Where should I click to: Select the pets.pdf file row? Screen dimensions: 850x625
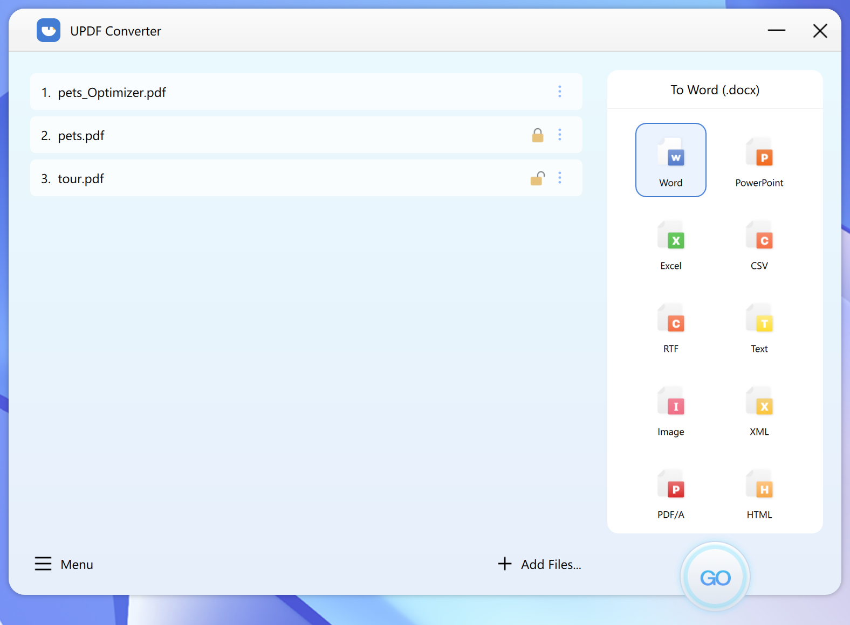[x=306, y=135]
